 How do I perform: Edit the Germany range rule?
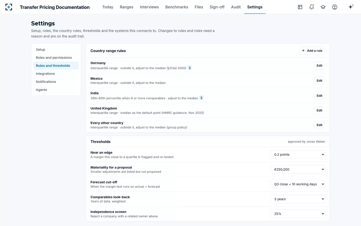(319, 66)
